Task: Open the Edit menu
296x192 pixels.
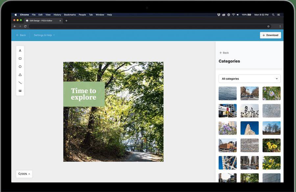Action: pyautogui.click(x=40, y=15)
